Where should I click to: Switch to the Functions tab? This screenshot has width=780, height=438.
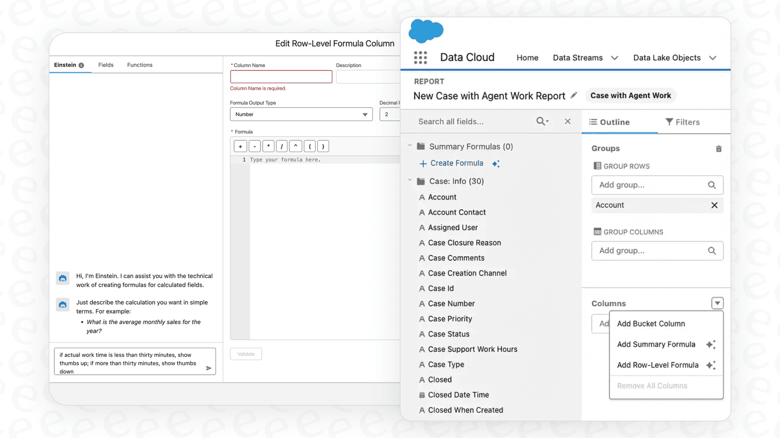coord(139,65)
